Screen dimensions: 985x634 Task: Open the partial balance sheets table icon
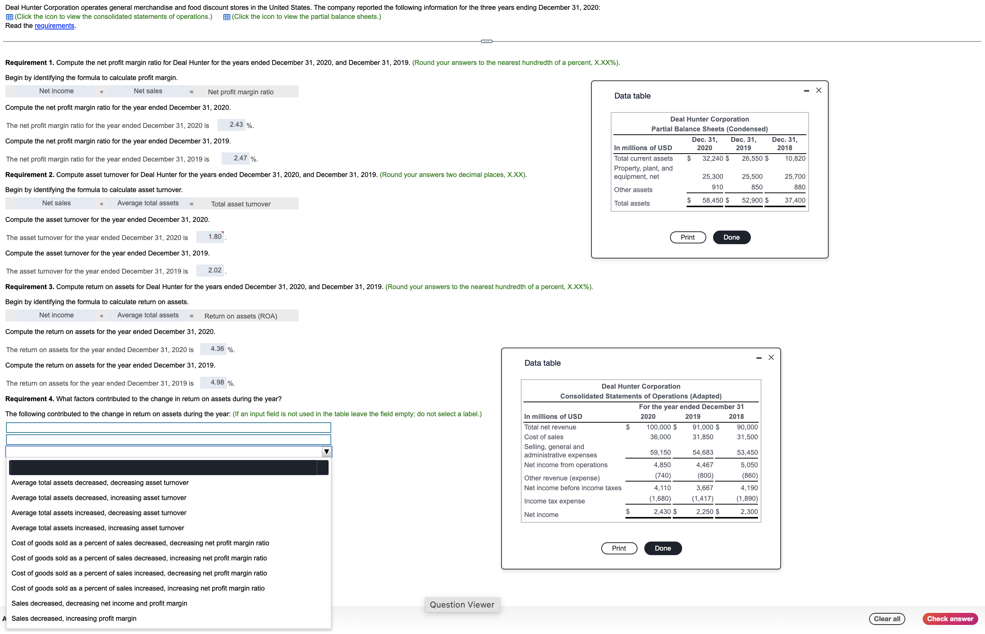tap(226, 17)
